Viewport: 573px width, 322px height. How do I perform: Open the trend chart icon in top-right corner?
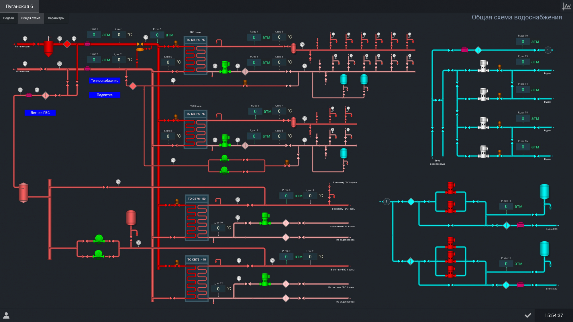click(566, 6)
